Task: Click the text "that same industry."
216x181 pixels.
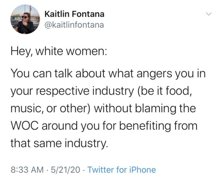Action: (x=59, y=144)
